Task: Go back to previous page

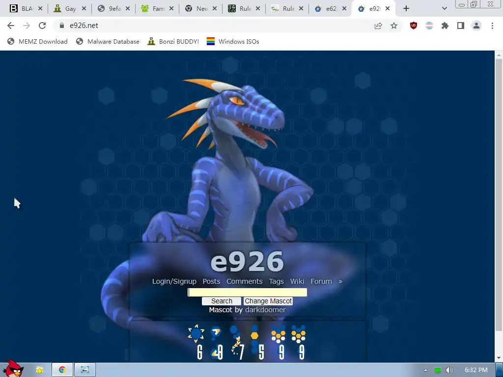Action: [11, 26]
